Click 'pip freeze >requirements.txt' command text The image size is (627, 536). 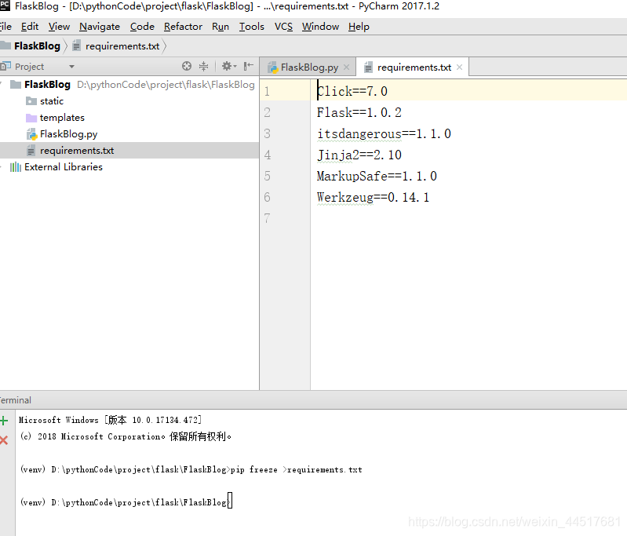(297, 469)
